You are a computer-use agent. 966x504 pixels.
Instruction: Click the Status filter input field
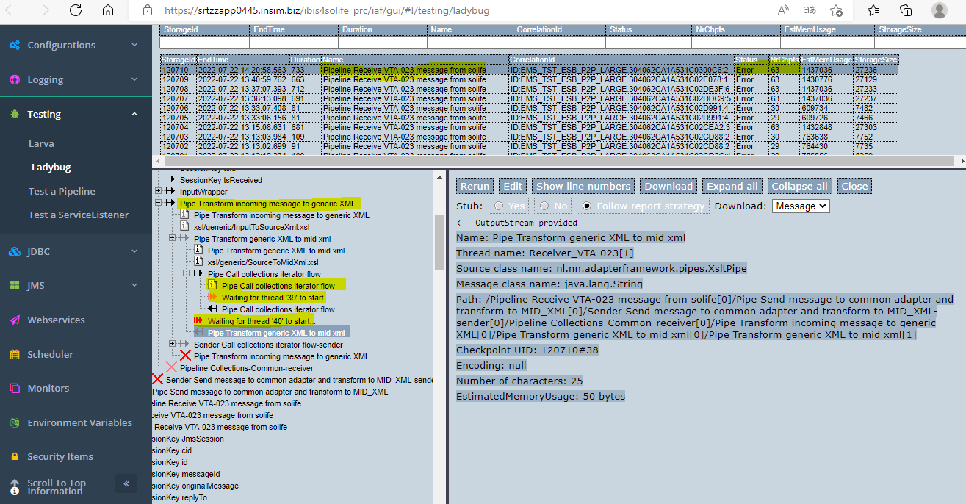(x=649, y=43)
